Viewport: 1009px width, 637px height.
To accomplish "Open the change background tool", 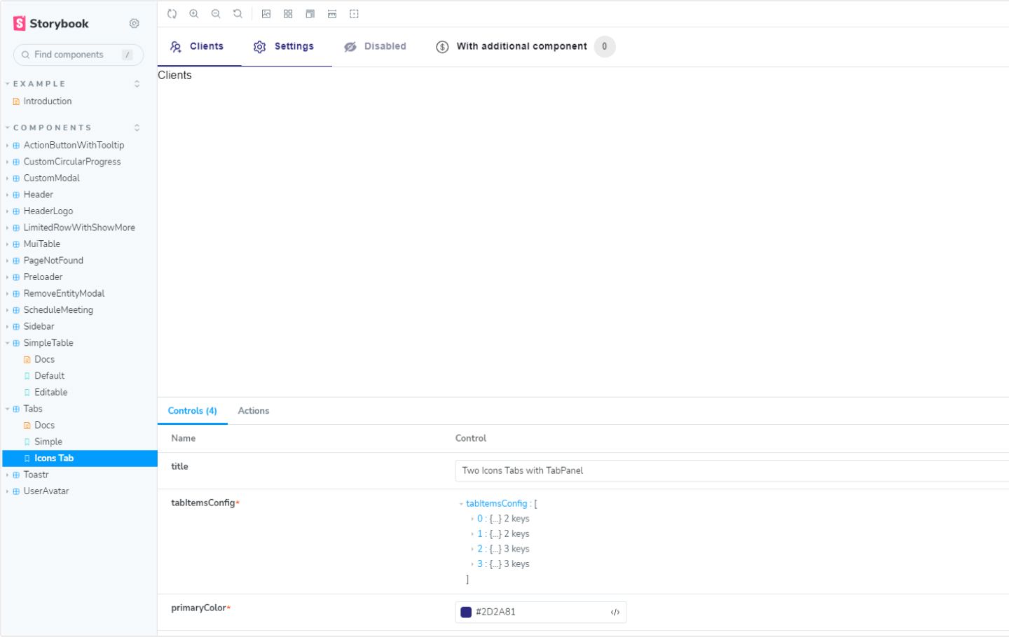I will 266,14.
